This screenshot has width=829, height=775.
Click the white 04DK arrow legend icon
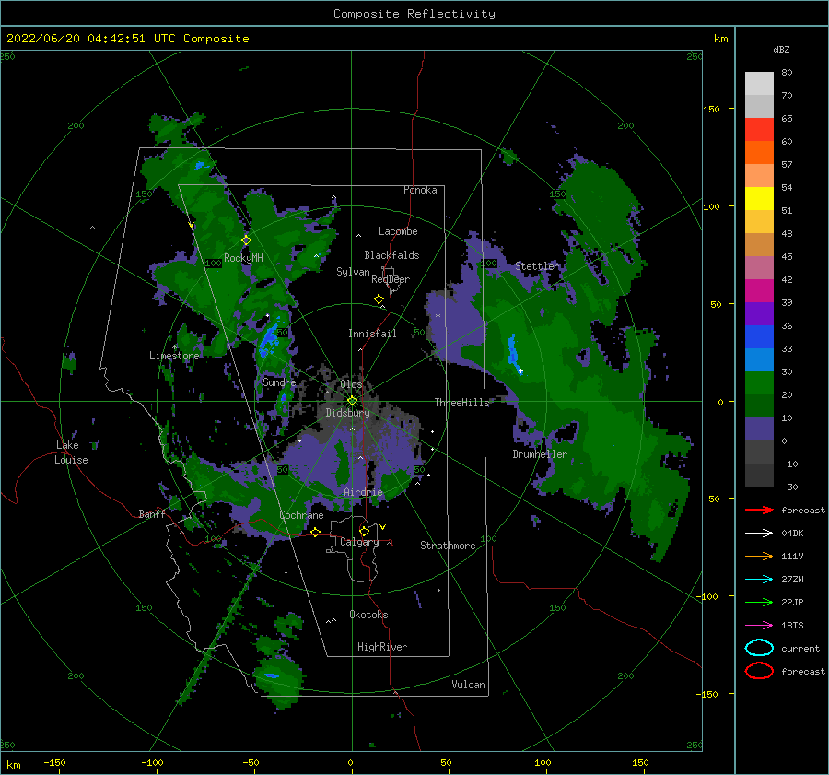click(x=759, y=533)
